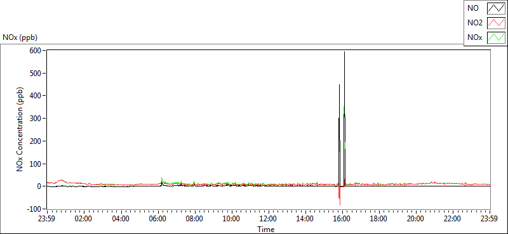Click the 02:00 time tick label
508x234 pixels.
(x=84, y=218)
